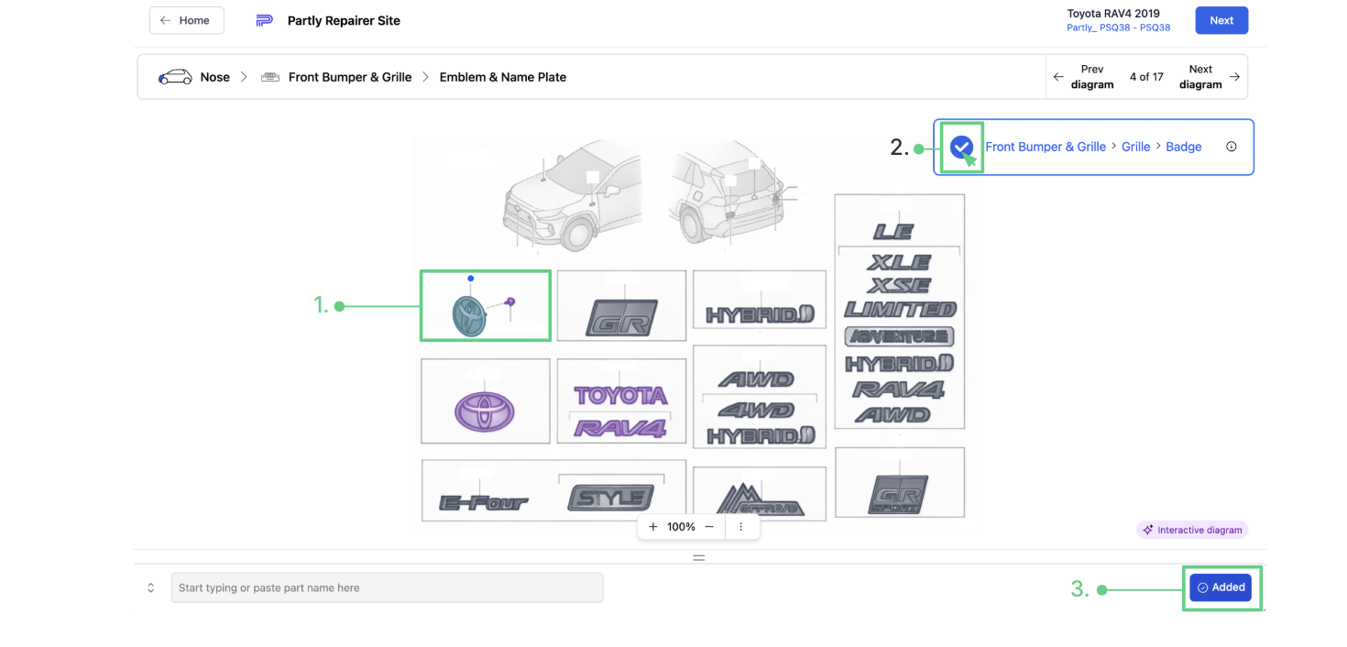Select the LE trim badge
Image resolution: width=1347 pixels, height=647 pixels.
893,231
